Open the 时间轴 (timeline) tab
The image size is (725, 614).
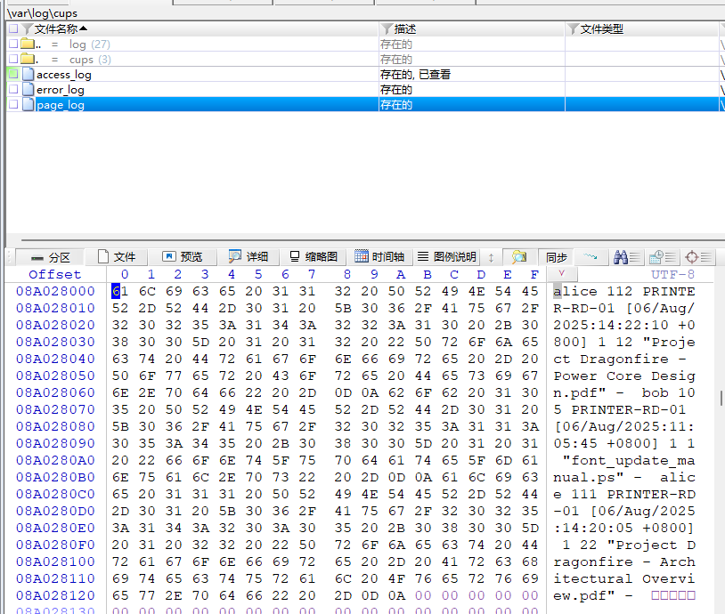[x=379, y=257]
